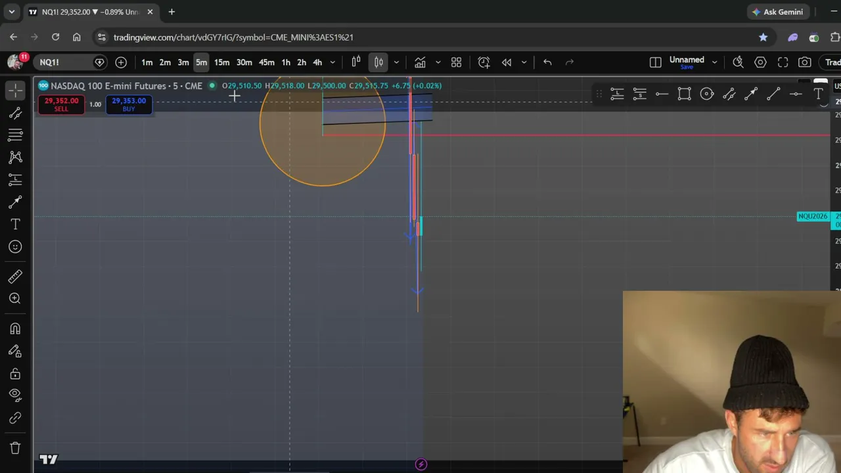Select the brush or arrow drawing tool in sidebar
The width and height of the screenshot is (841, 473).
coord(15,202)
